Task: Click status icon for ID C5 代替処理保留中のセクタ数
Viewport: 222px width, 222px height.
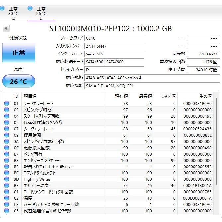Action: pos(7,211)
